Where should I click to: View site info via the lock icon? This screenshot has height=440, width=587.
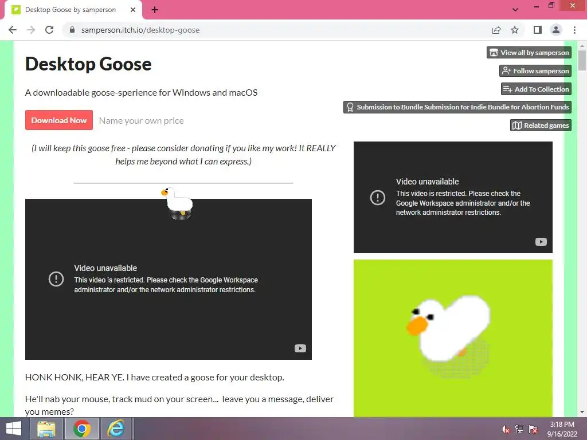tap(72, 30)
